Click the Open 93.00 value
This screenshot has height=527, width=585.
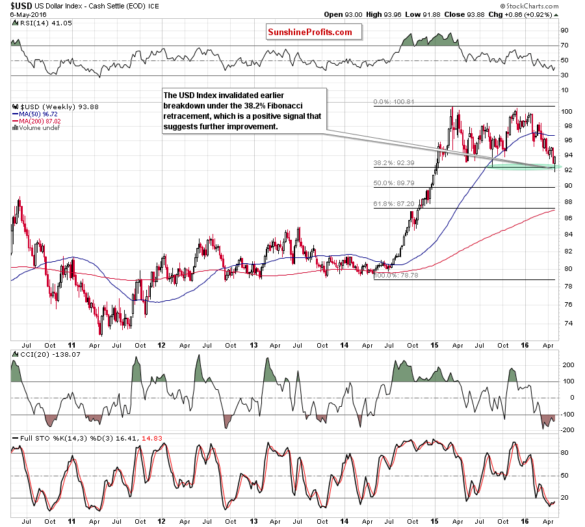pos(343,14)
